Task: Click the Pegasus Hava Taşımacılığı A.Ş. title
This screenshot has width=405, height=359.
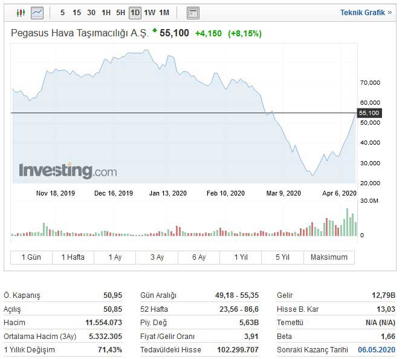Action: [80, 33]
